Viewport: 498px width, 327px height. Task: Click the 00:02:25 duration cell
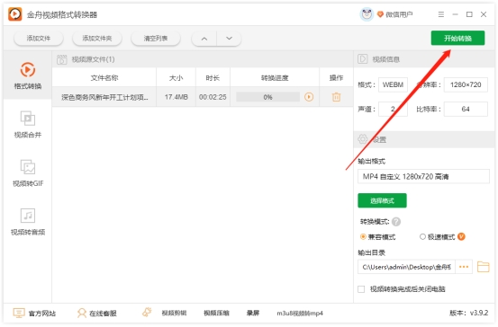(213, 97)
